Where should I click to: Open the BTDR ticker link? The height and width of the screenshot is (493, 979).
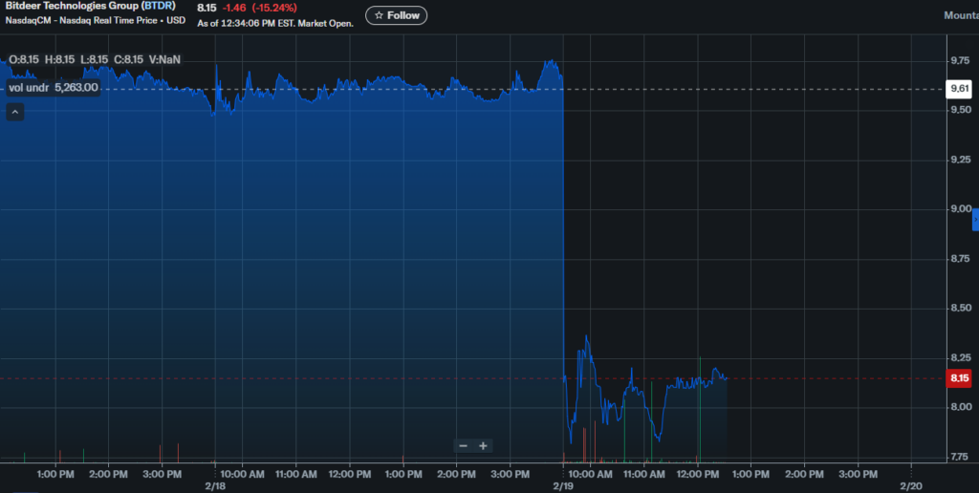pos(159,7)
